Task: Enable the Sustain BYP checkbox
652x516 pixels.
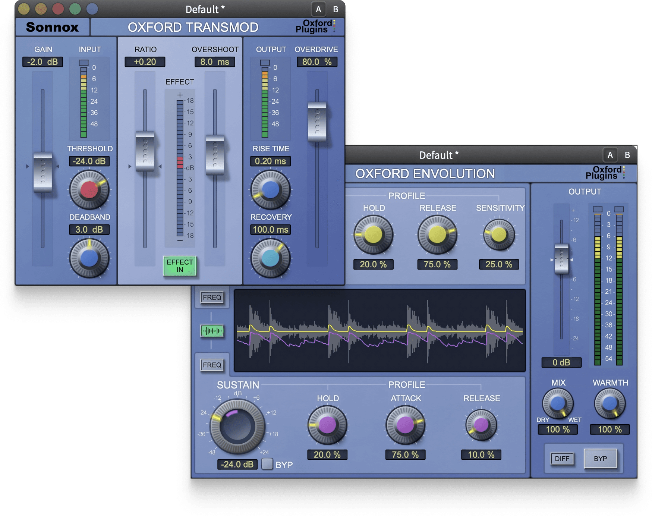Action: point(267,464)
